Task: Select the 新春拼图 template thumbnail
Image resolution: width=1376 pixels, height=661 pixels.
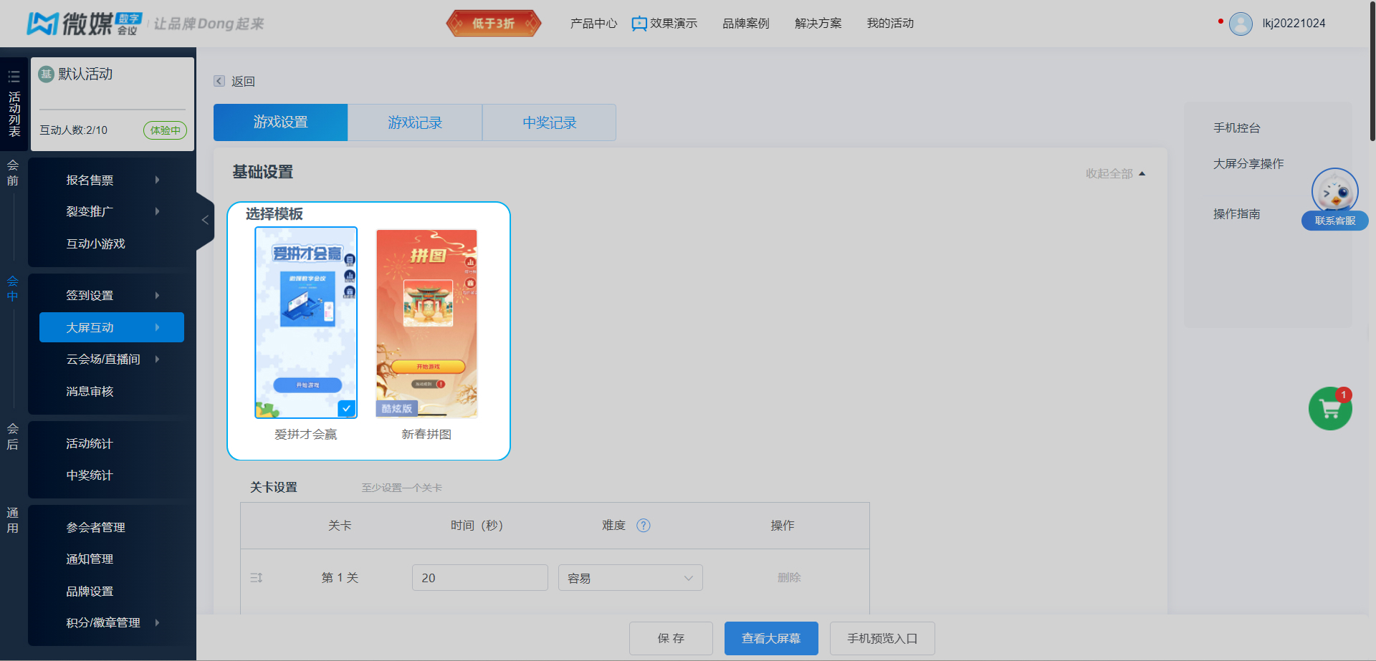Action: (x=426, y=324)
